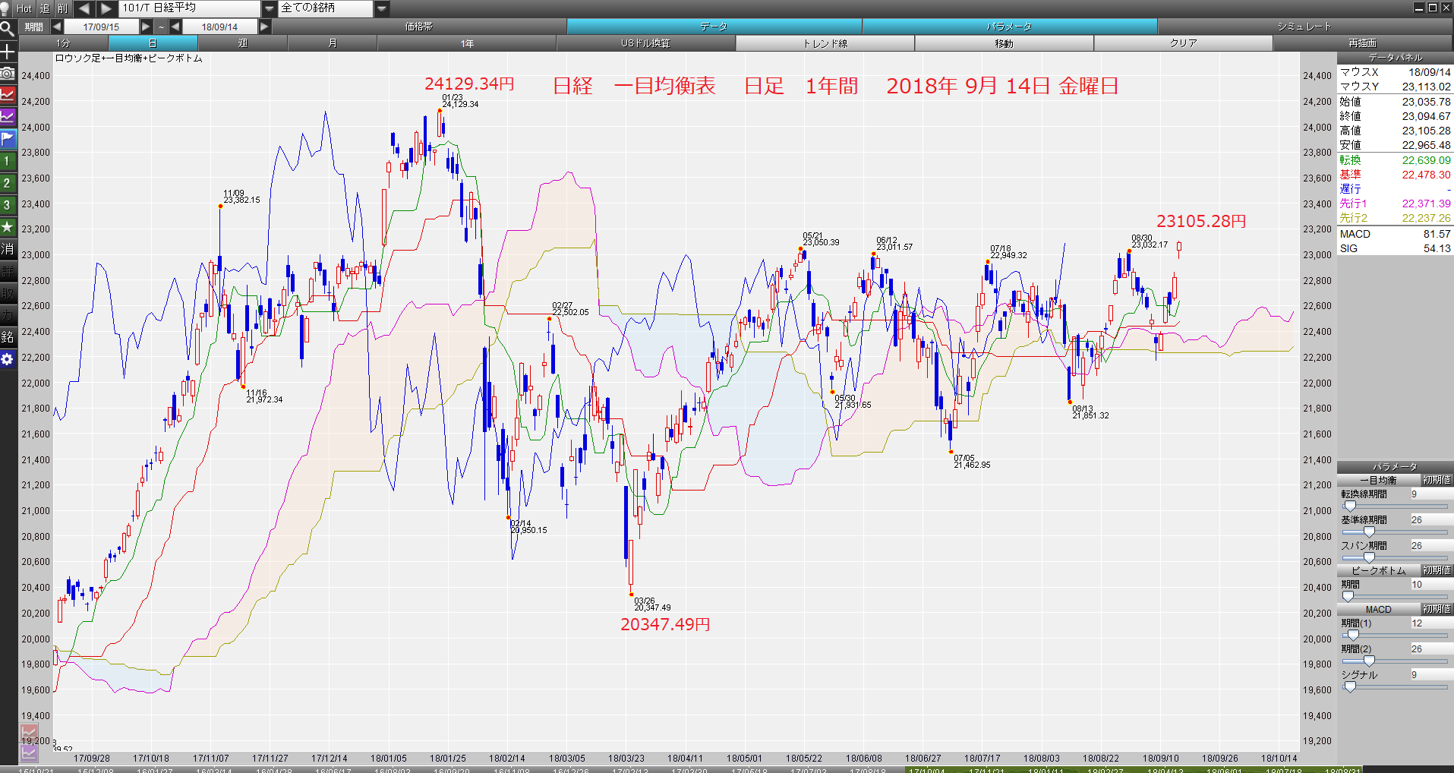Switch to the パラメータ tab
Image resolution: width=1454 pixels, height=773 pixels.
tap(1010, 27)
